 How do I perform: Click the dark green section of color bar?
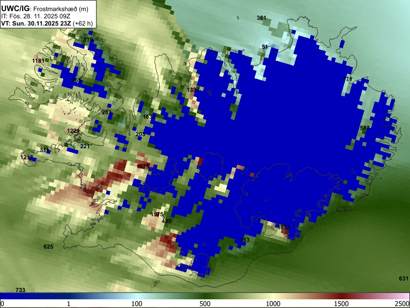[205, 296]
